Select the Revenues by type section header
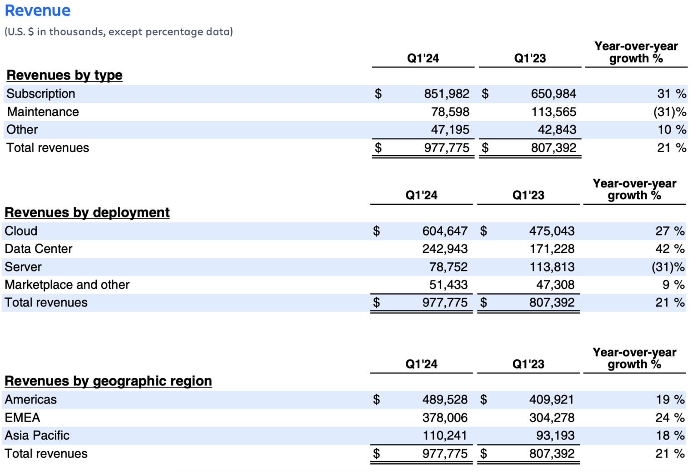698x472 pixels. pos(64,75)
